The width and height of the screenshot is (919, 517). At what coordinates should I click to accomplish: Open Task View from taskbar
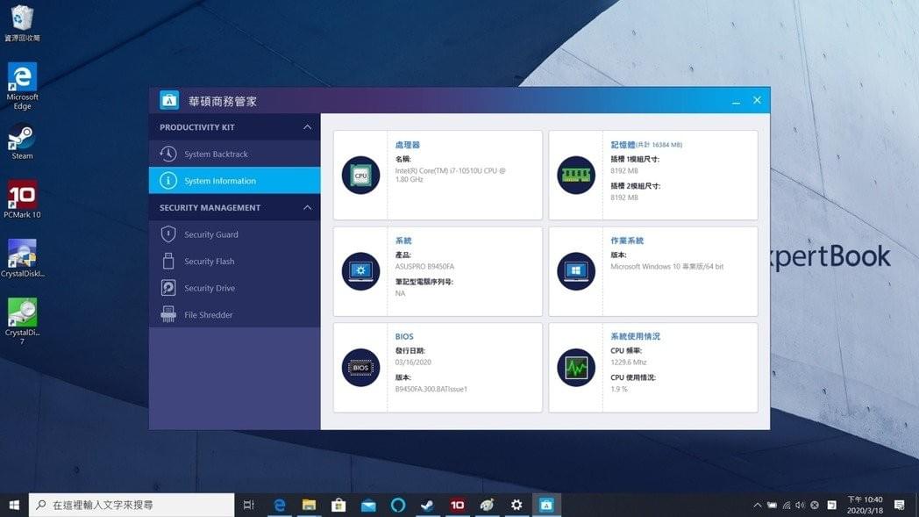point(248,505)
